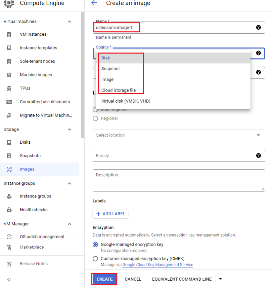Image resolution: width=273 pixels, height=287 pixels.
Task: Click the Description text area
Action: [179, 180]
